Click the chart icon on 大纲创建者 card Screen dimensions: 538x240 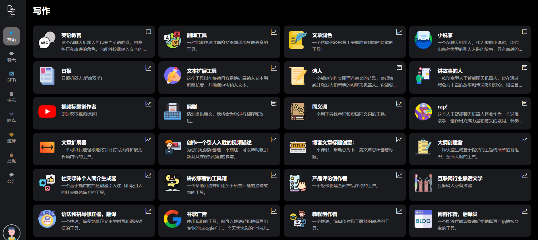(x=525, y=139)
